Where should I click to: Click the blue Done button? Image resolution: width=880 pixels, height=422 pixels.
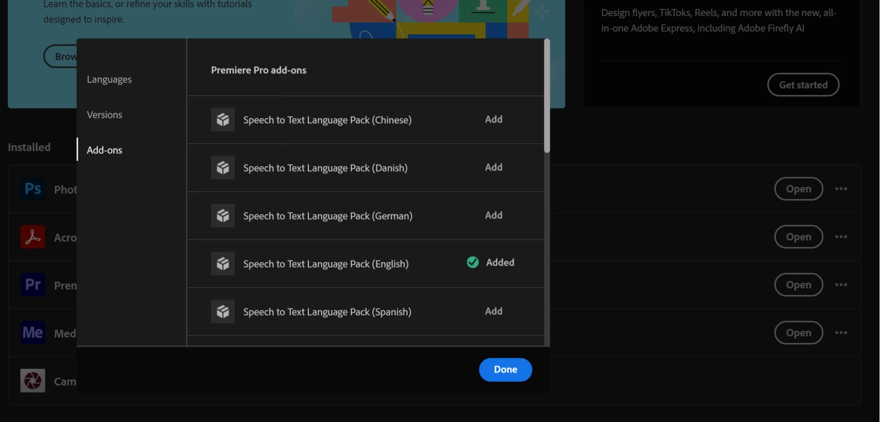pyautogui.click(x=506, y=369)
